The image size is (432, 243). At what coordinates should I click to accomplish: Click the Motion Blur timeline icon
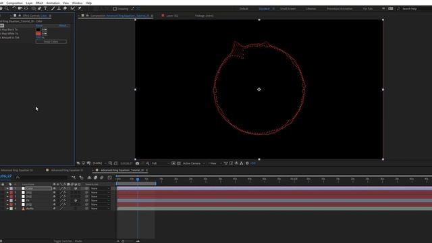tap(102, 178)
